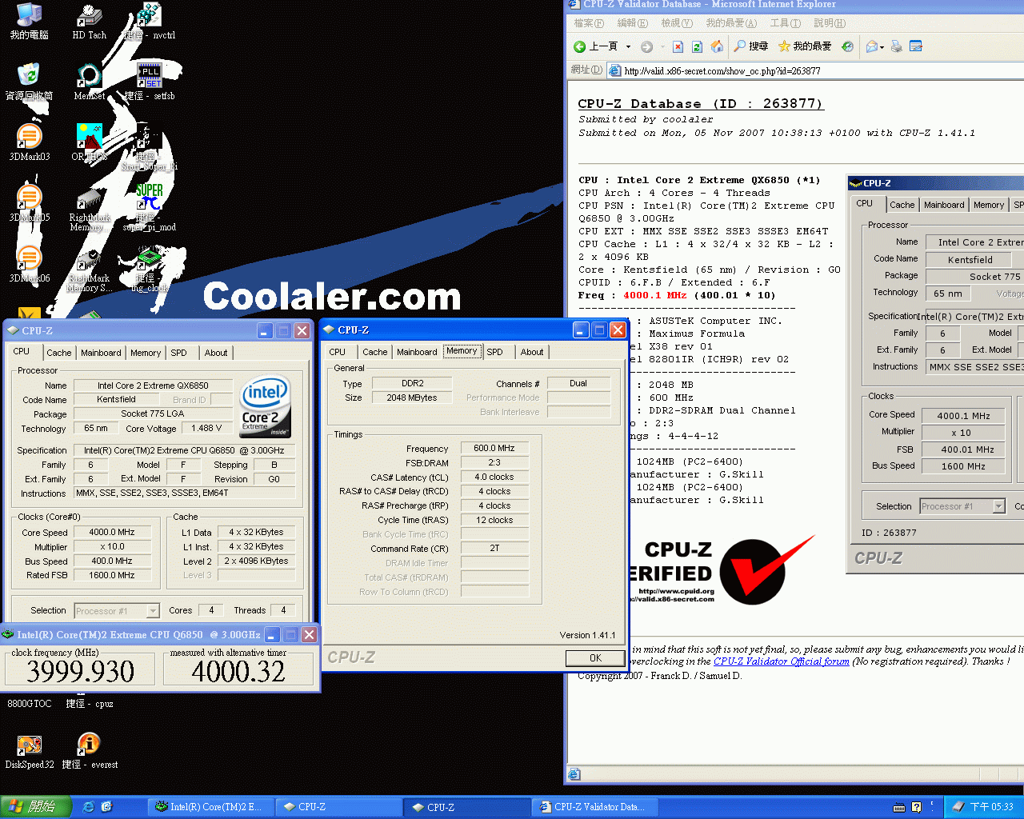
Task: Select the 捷徑 - cpuz shortcut label on desktop
Action: pyautogui.click(x=89, y=704)
